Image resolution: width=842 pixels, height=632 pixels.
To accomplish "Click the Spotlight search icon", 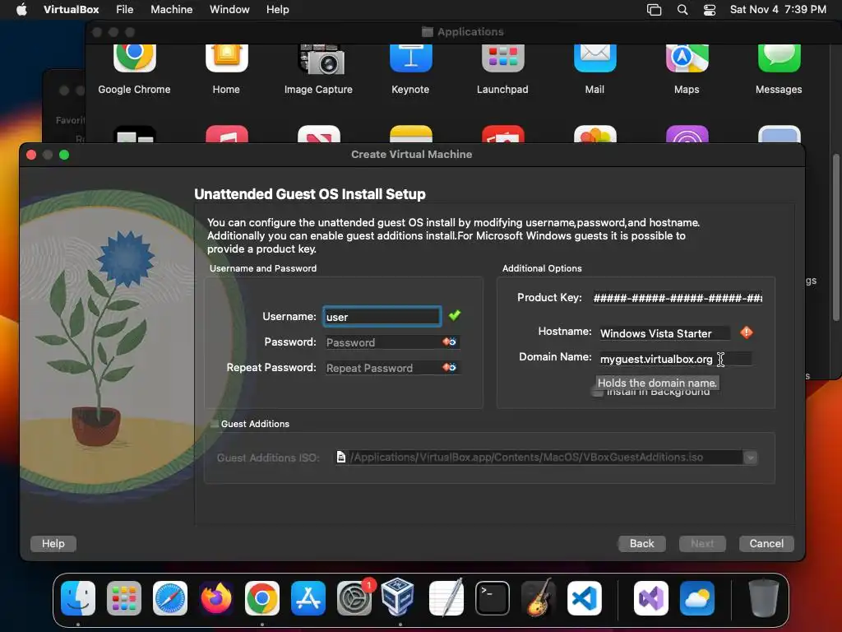I will 682,10.
